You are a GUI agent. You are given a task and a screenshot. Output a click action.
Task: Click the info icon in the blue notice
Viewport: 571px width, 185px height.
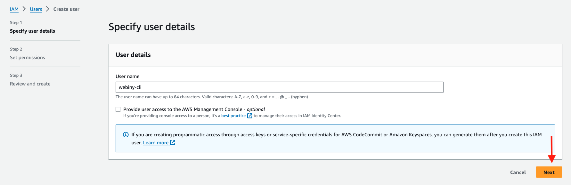(x=126, y=135)
